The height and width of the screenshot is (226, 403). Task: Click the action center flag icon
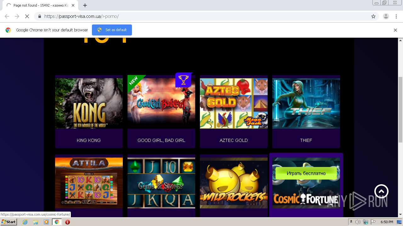coord(372,222)
